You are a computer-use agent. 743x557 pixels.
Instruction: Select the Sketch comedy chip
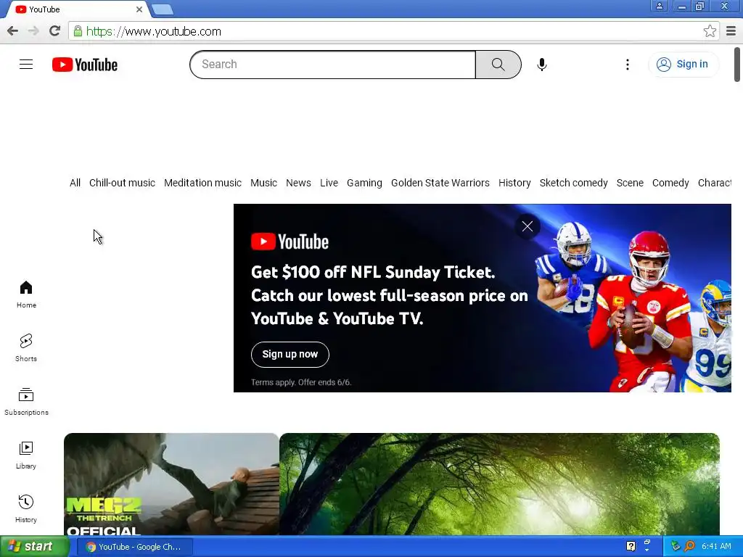click(x=573, y=183)
